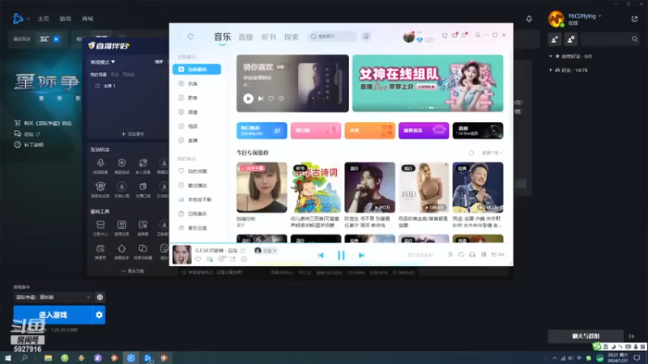The image size is (648, 364).
Task: Open 我的收藏 in the music sidebar
Action: pyautogui.click(x=197, y=171)
